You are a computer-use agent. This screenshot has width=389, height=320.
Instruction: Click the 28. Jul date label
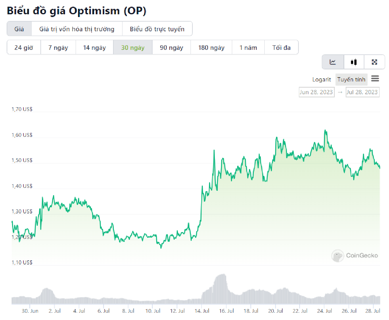click(373, 311)
